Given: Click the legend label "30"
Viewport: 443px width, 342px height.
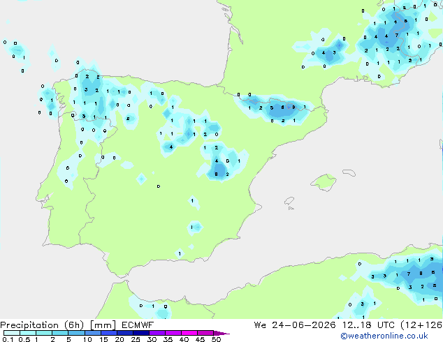Looking at the screenshot, I should click(152, 339).
